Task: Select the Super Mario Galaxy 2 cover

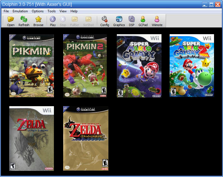Action: tap(192, 66)
